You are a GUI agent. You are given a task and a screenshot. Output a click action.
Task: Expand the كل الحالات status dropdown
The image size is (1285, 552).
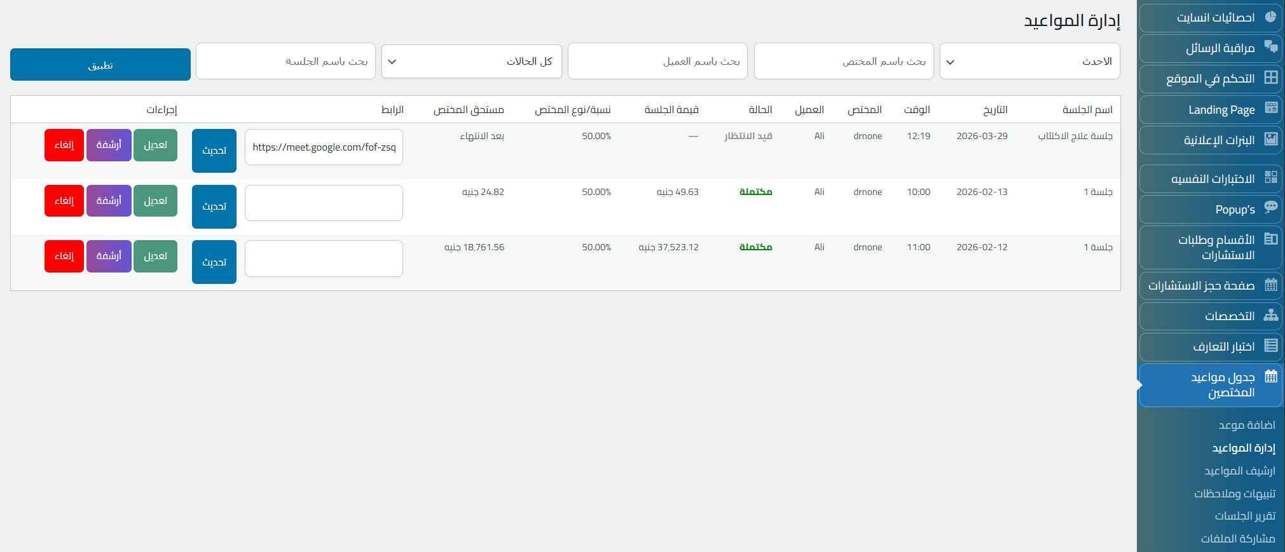(x=471, y=62)
